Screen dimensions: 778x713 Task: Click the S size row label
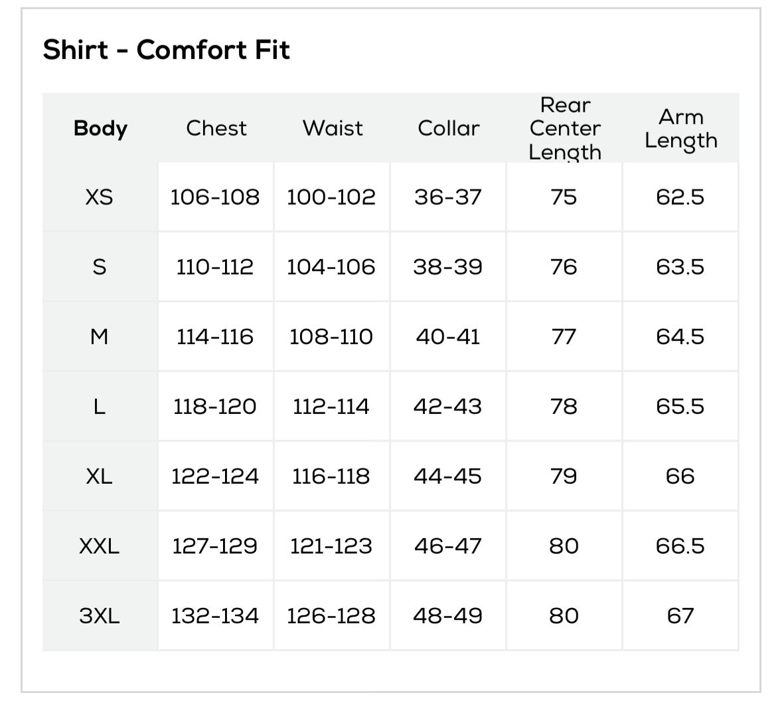pos(100,267)
